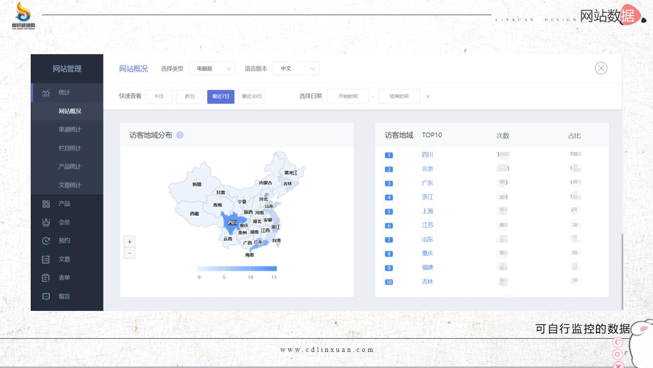The height and width of the screenshot is (368, 653).
Task: Open 渠道统计 submenu item
Action: click(x=67, y=130)
